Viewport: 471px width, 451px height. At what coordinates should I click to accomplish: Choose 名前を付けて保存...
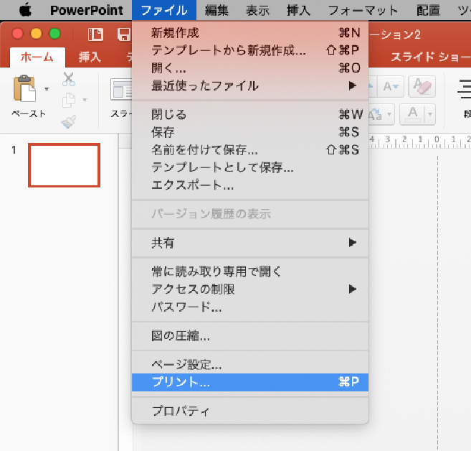point(250,149)
